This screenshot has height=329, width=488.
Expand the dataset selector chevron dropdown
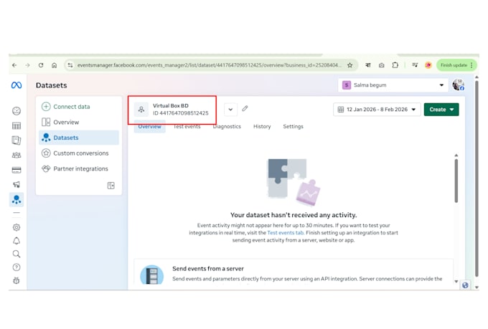pyautogui.click(x=230, y=110)
